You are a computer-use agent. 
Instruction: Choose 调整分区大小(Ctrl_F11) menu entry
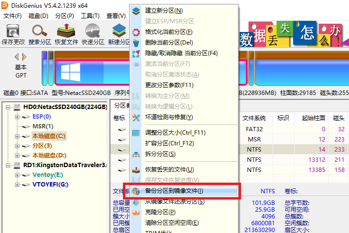coord(184,133)
